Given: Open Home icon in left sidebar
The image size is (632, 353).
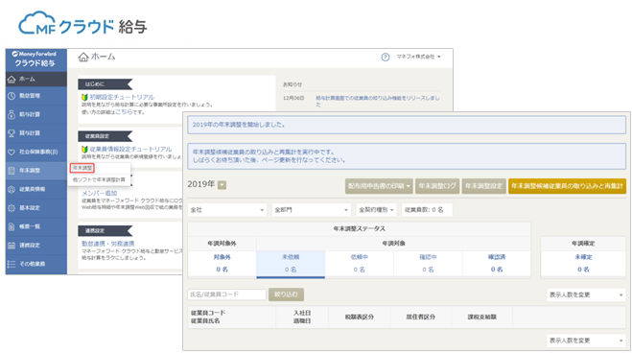Looking at the screenshot, I should coord(12,80).
